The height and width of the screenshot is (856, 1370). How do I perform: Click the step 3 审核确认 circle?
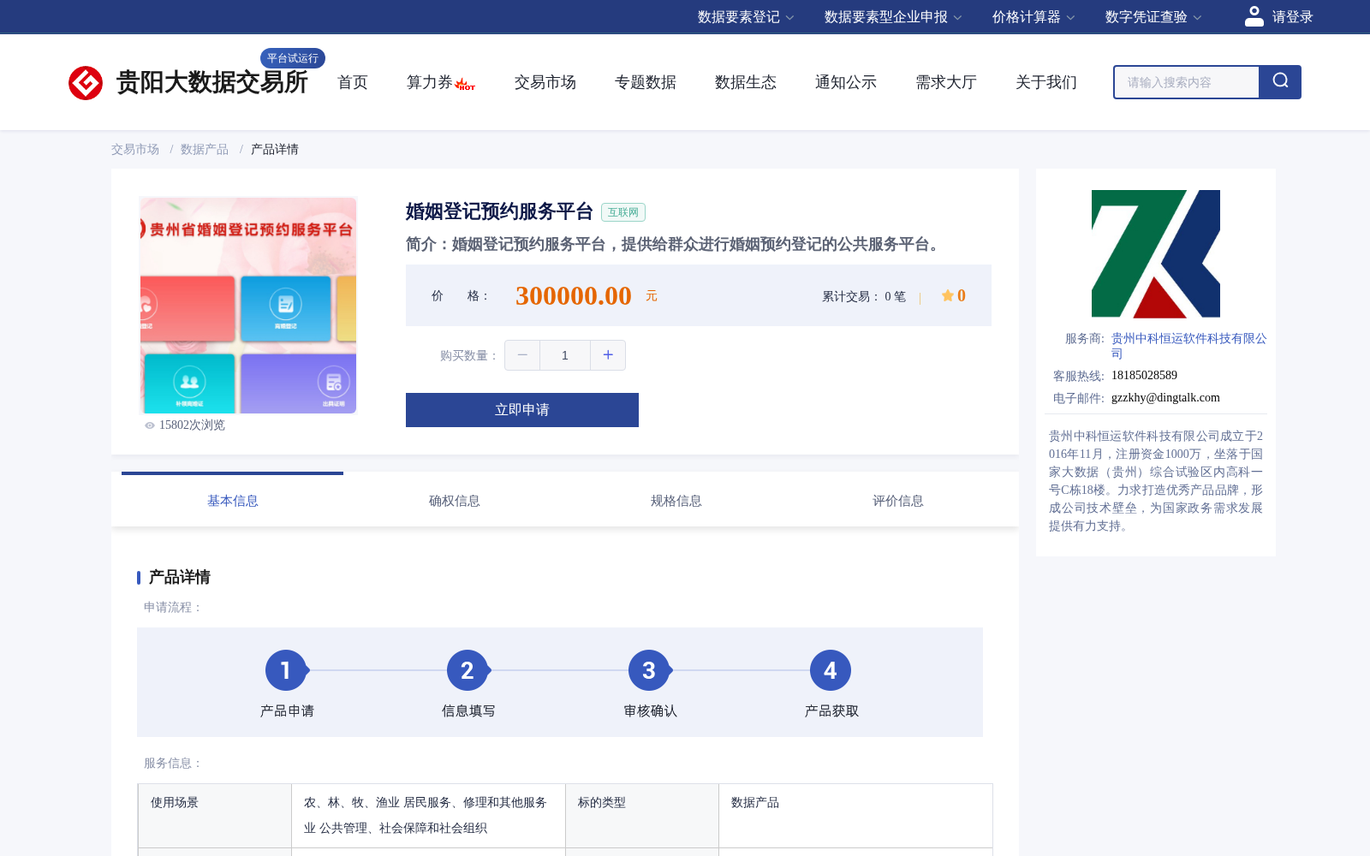[x=649, y=670]
